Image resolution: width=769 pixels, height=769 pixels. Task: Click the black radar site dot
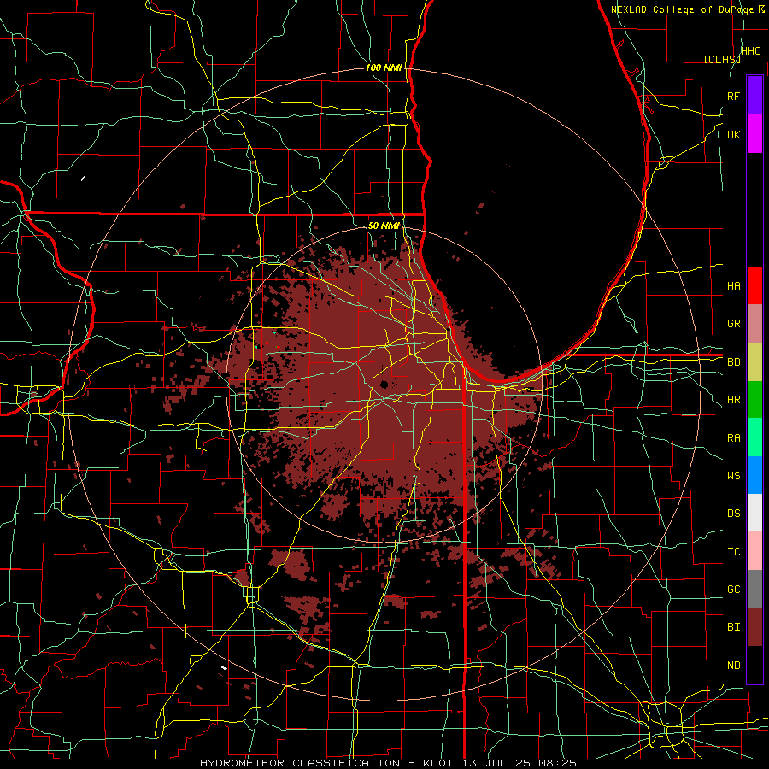click(x=384, y=384)
